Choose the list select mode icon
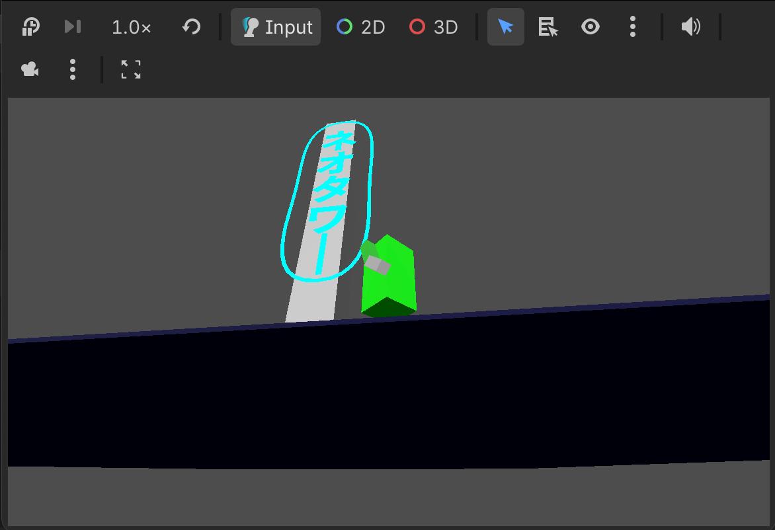This screenshot has height=530, width=775. [x=548, y=26]
